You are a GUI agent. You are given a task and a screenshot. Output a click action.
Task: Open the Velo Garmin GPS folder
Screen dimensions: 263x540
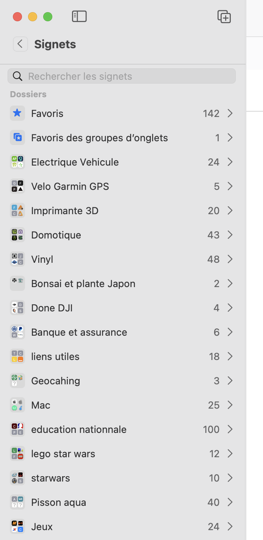pos(70,186)
